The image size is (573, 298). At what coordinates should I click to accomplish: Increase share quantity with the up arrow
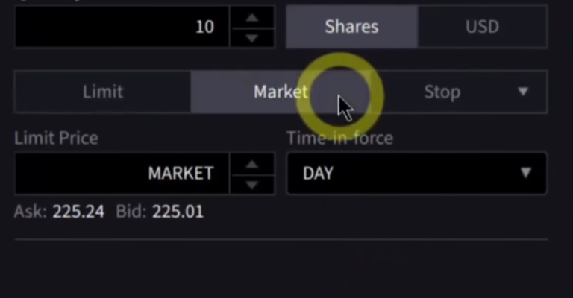pyautogui.click(x=252, y=17)
